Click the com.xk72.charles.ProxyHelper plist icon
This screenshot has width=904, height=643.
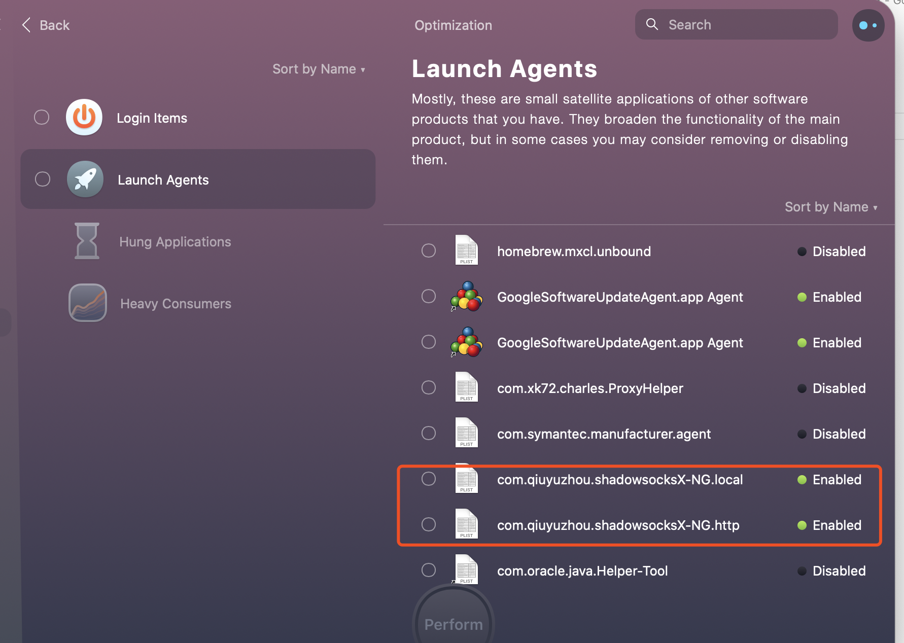466,387
